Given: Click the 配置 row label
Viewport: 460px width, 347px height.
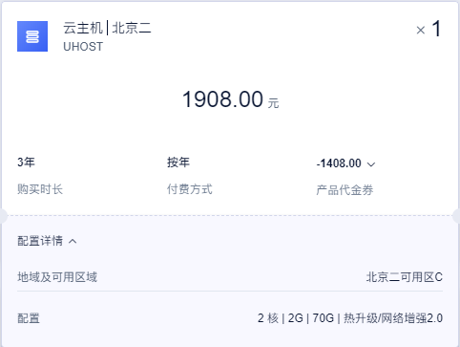Looking at the screenshot, I should (29, 318).
